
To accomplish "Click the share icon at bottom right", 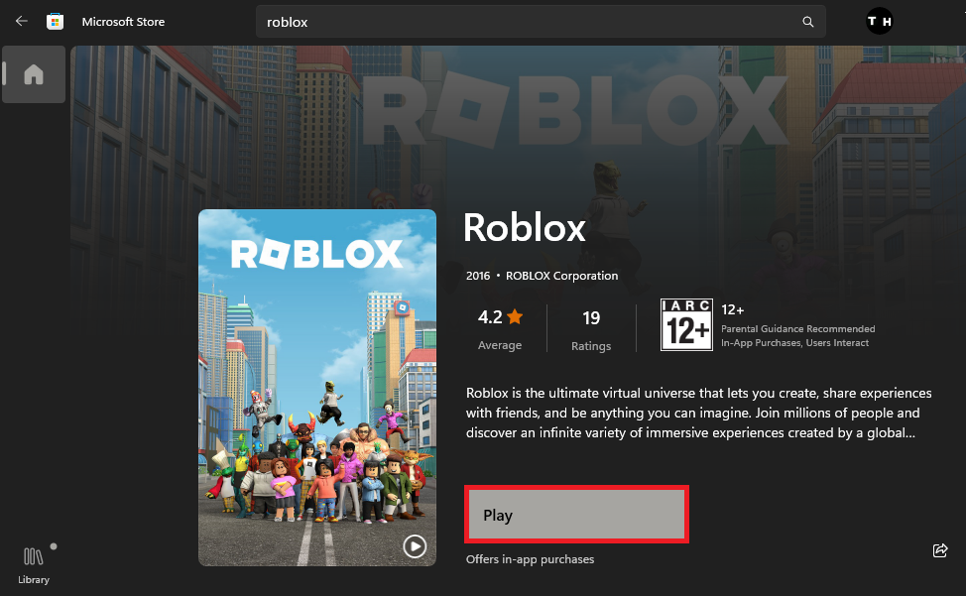I will [x=940, y=550].
